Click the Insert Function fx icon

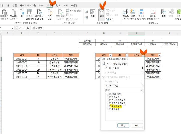(28, 28)
